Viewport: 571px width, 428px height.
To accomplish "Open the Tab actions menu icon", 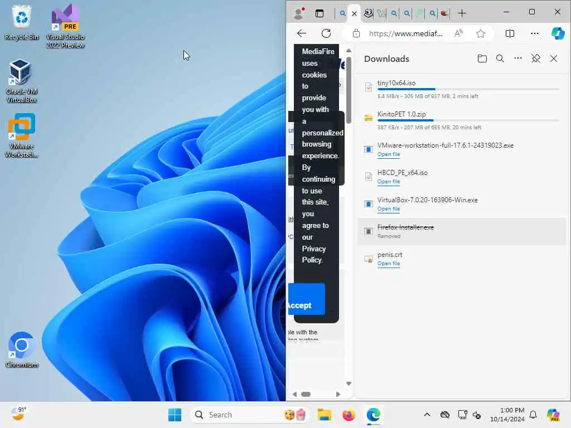I will (320, 13).
